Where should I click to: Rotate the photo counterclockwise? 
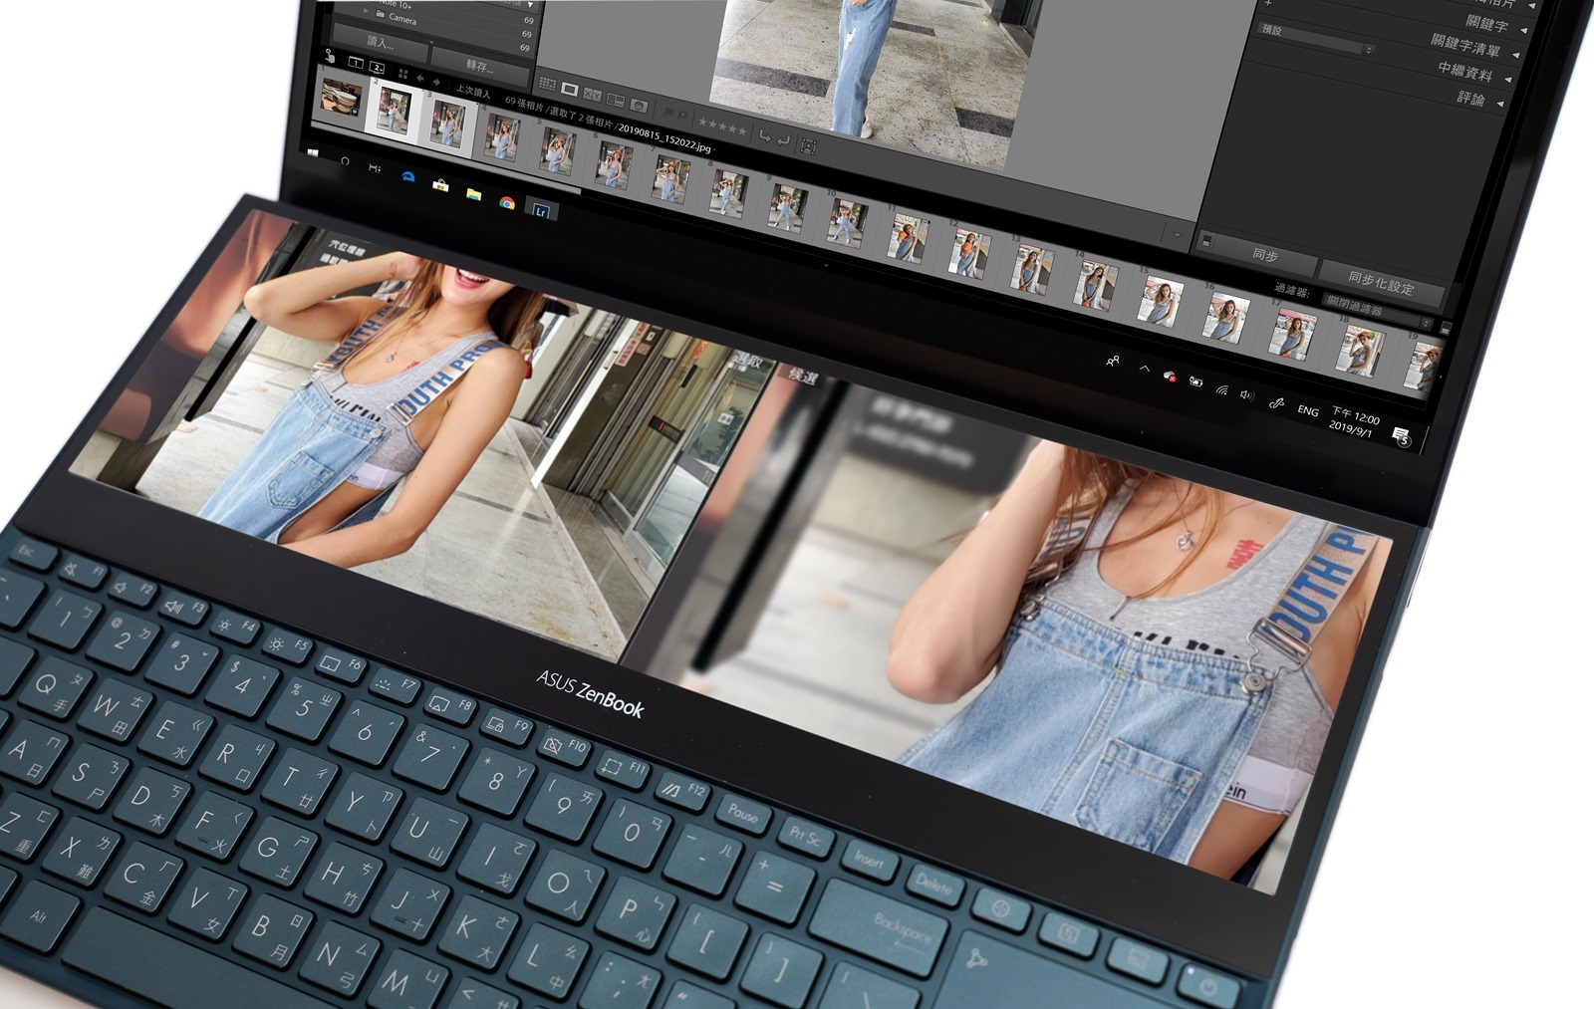(764, 135)
